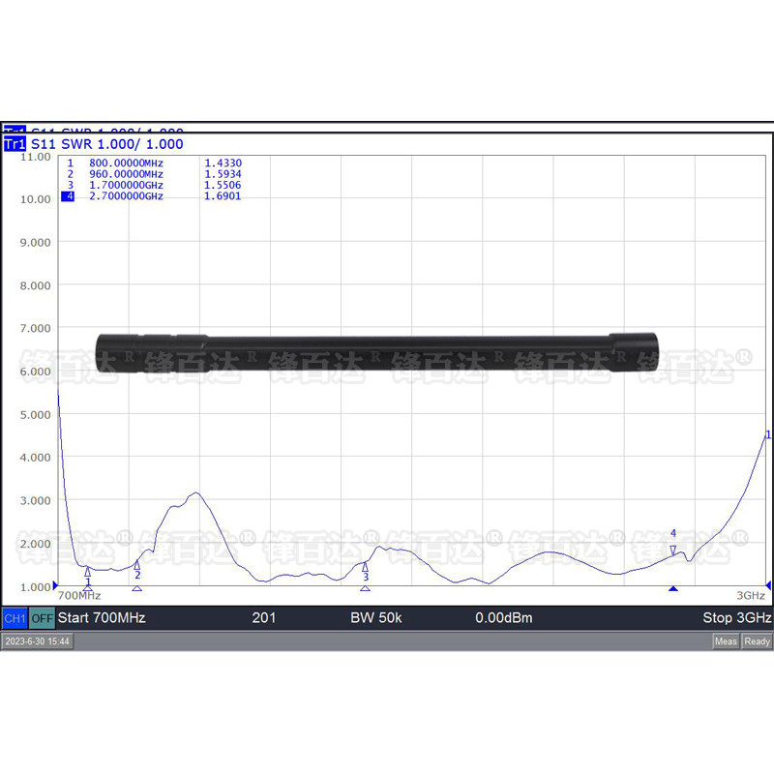Viewport: 774px width, 774px height.
Task: Click filled marker 4 axis indicator triangle
Action: click(x=672, y=588)
